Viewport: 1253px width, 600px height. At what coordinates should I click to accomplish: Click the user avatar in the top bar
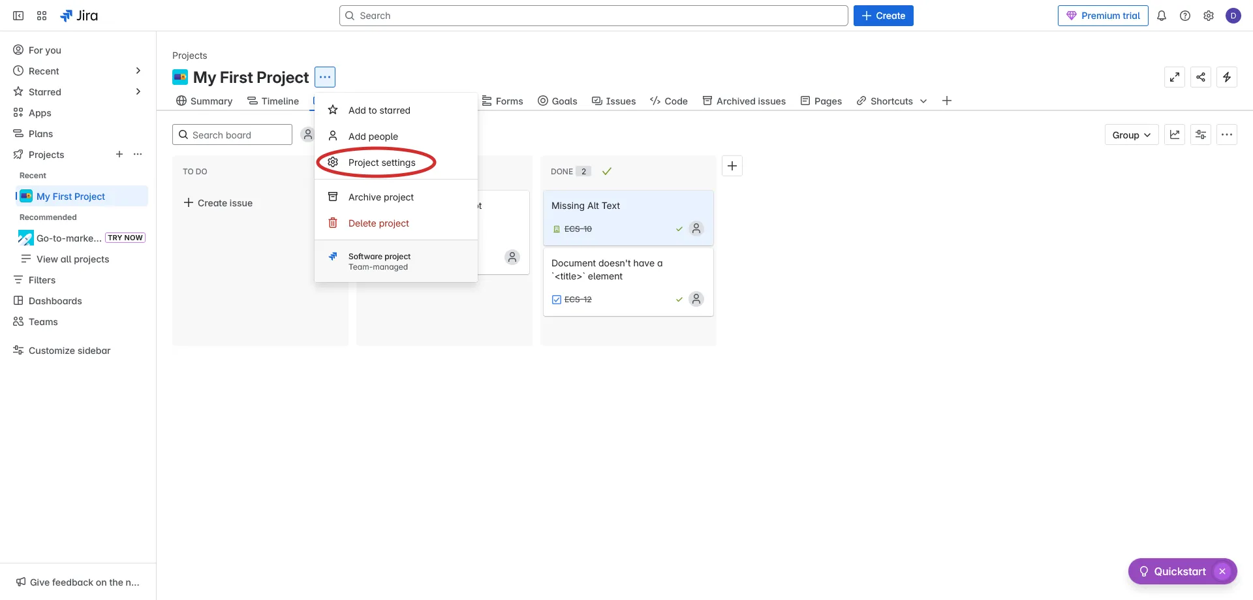(1233, 16)
